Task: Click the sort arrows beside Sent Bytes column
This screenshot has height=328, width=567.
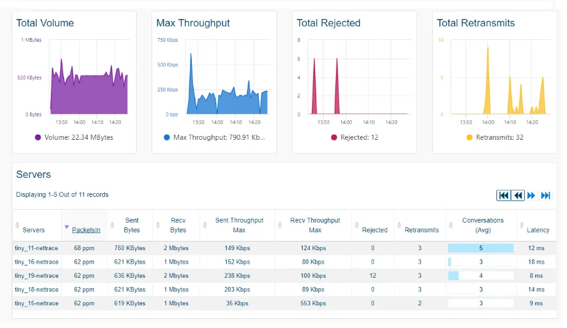Action: [x=112, y=226]
